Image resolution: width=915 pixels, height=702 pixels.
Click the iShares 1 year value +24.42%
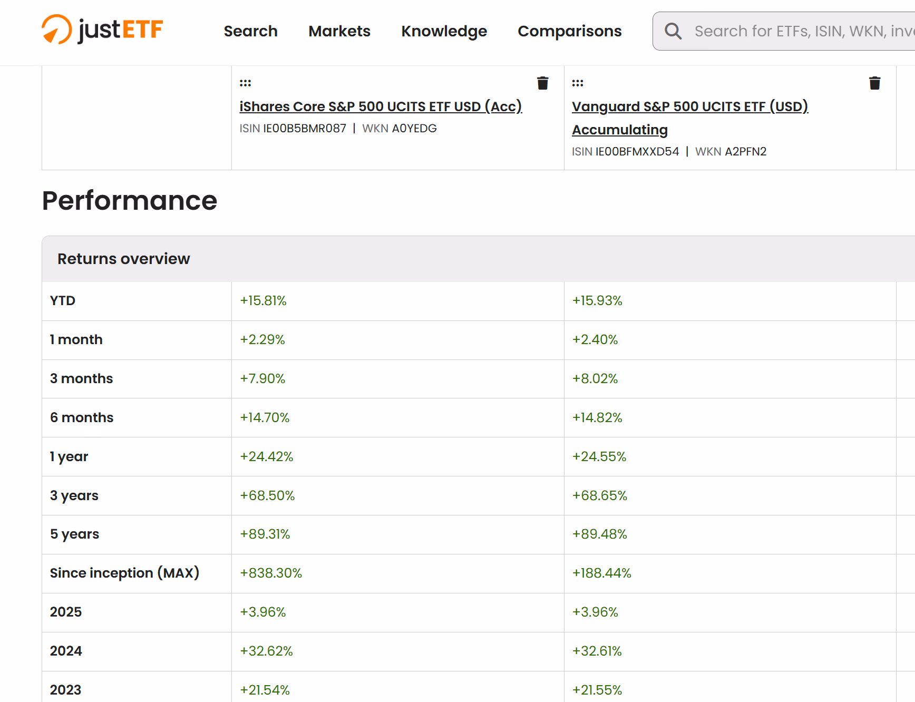pyautogui.click(x=267, y=457)
